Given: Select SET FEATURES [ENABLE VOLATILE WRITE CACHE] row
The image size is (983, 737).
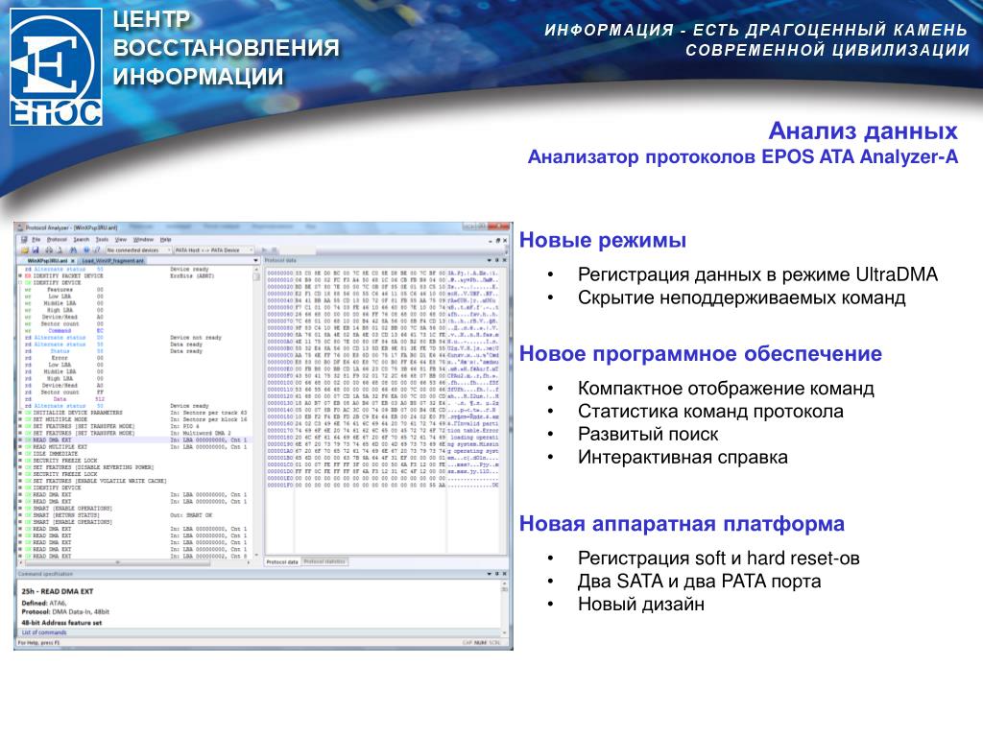Looking at the screenshot, I should [x=100, y=482].
